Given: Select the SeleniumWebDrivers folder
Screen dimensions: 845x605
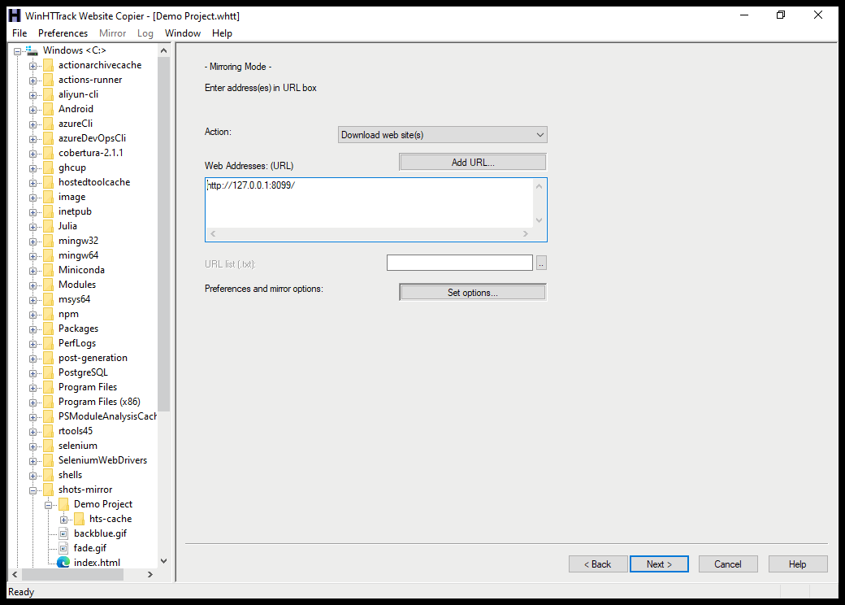Looking at the screenshot, I should coord(102,460).
